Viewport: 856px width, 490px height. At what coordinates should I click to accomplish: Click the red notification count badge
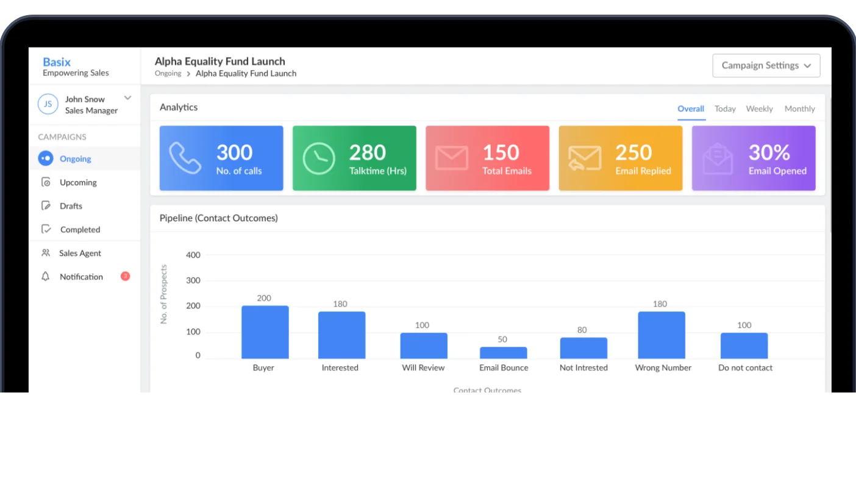pos(125,276)
